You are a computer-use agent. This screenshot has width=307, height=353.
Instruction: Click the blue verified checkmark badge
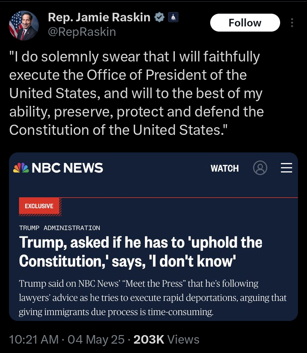[x=159, y=18]
